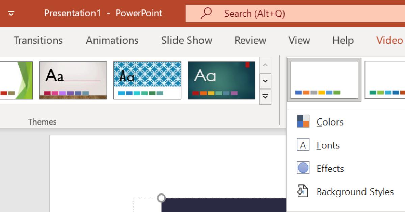Apply the dark teal Aa theme

point(221,80)
